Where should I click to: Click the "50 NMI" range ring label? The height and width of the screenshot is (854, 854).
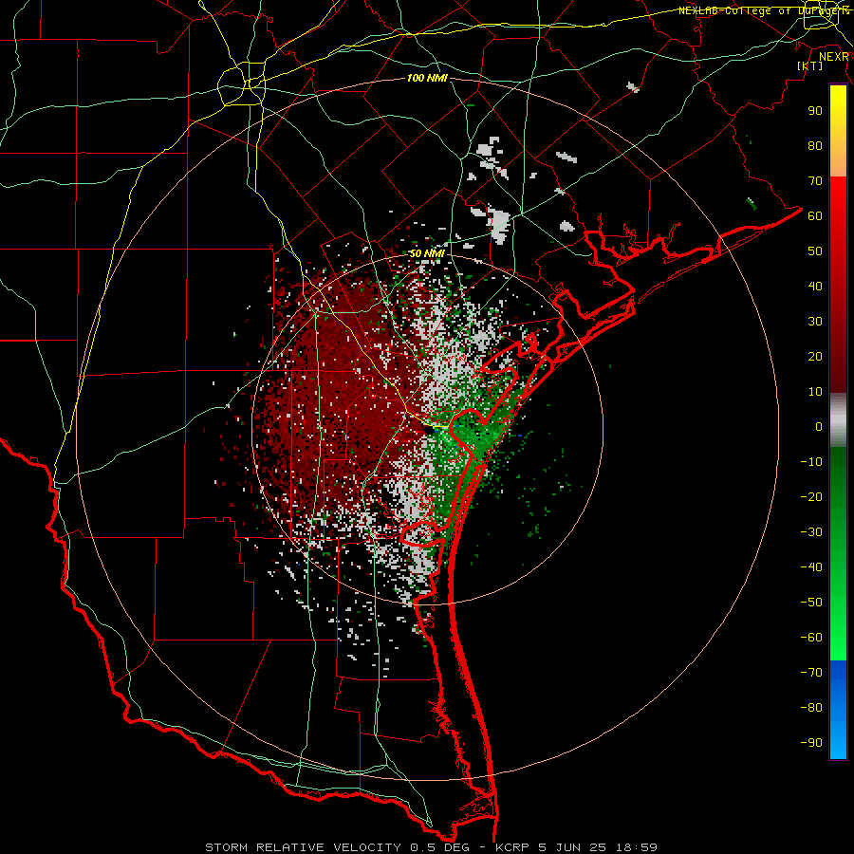tap(427, 253)
